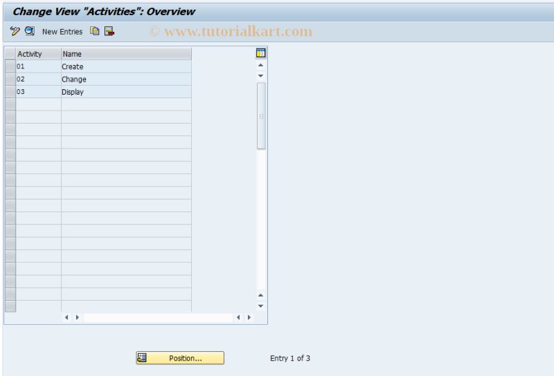Screen dimensions: 554x376
Task: Click the Name column header
Action: tap(127, 54)
